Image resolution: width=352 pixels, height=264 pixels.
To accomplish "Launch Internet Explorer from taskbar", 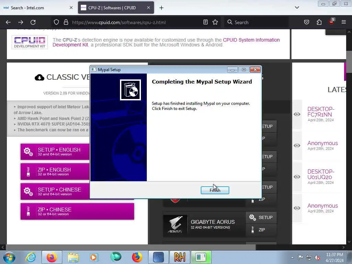I will point(31,257).
